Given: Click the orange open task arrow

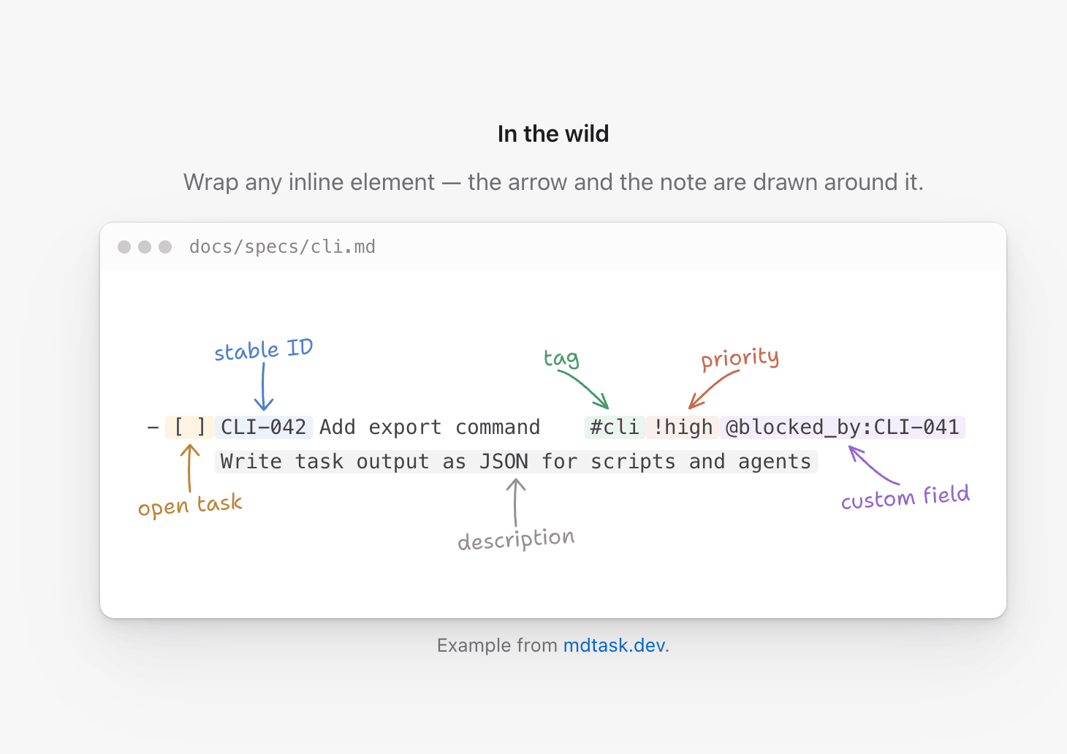Looking at the screenshot, I should coord(190,468).
